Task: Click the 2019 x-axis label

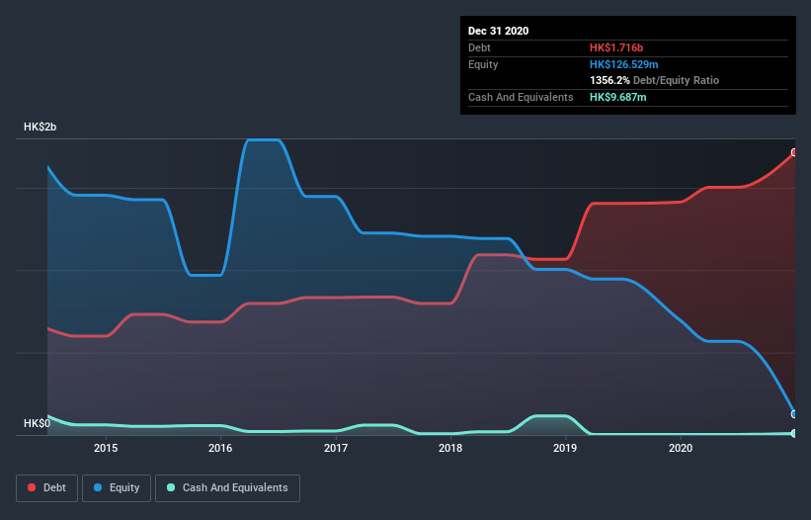Action: click(565, 448)
